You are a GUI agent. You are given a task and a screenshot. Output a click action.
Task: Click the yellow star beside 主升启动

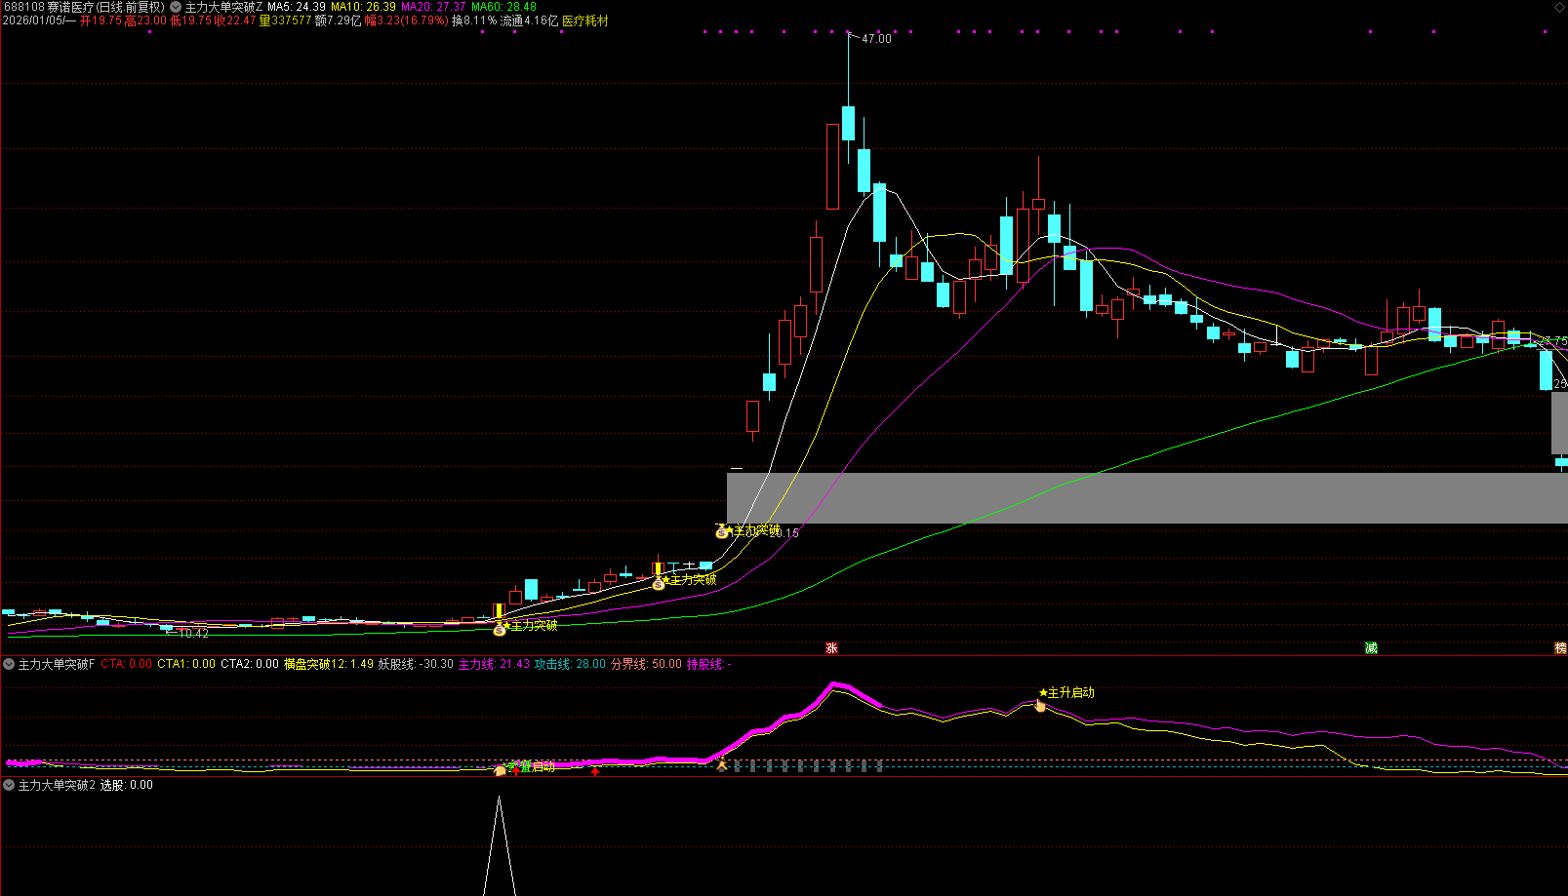(1043, 693)
